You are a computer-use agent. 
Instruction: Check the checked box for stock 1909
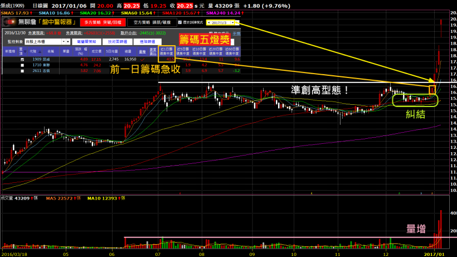point(22,59)
